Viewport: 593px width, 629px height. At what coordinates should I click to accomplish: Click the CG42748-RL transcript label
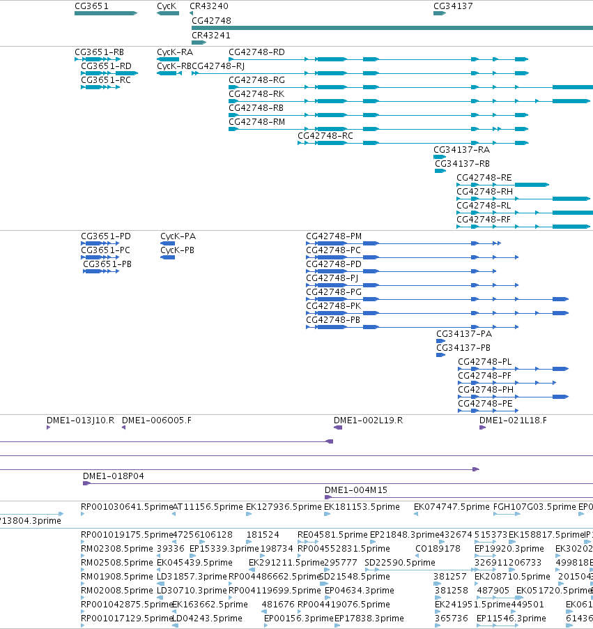(484, 206)
